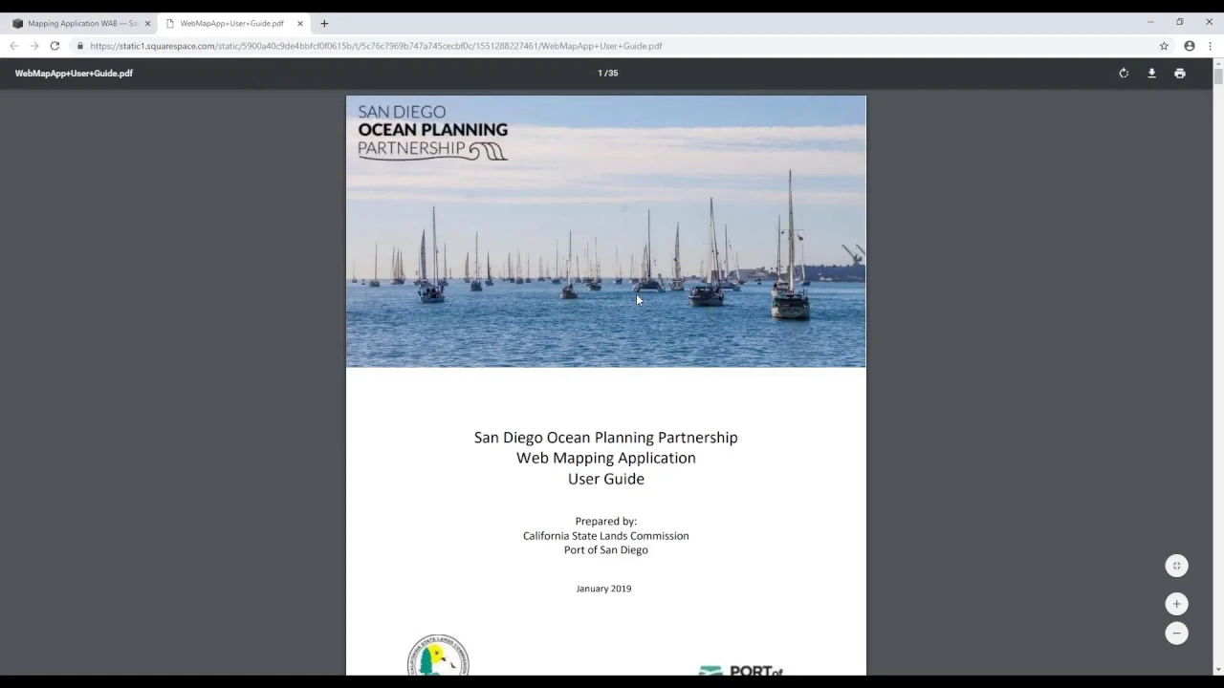The width and height of the screenshot is (1224, 688).
Task: Click the State Lands Commission seal
Action: 438,656
